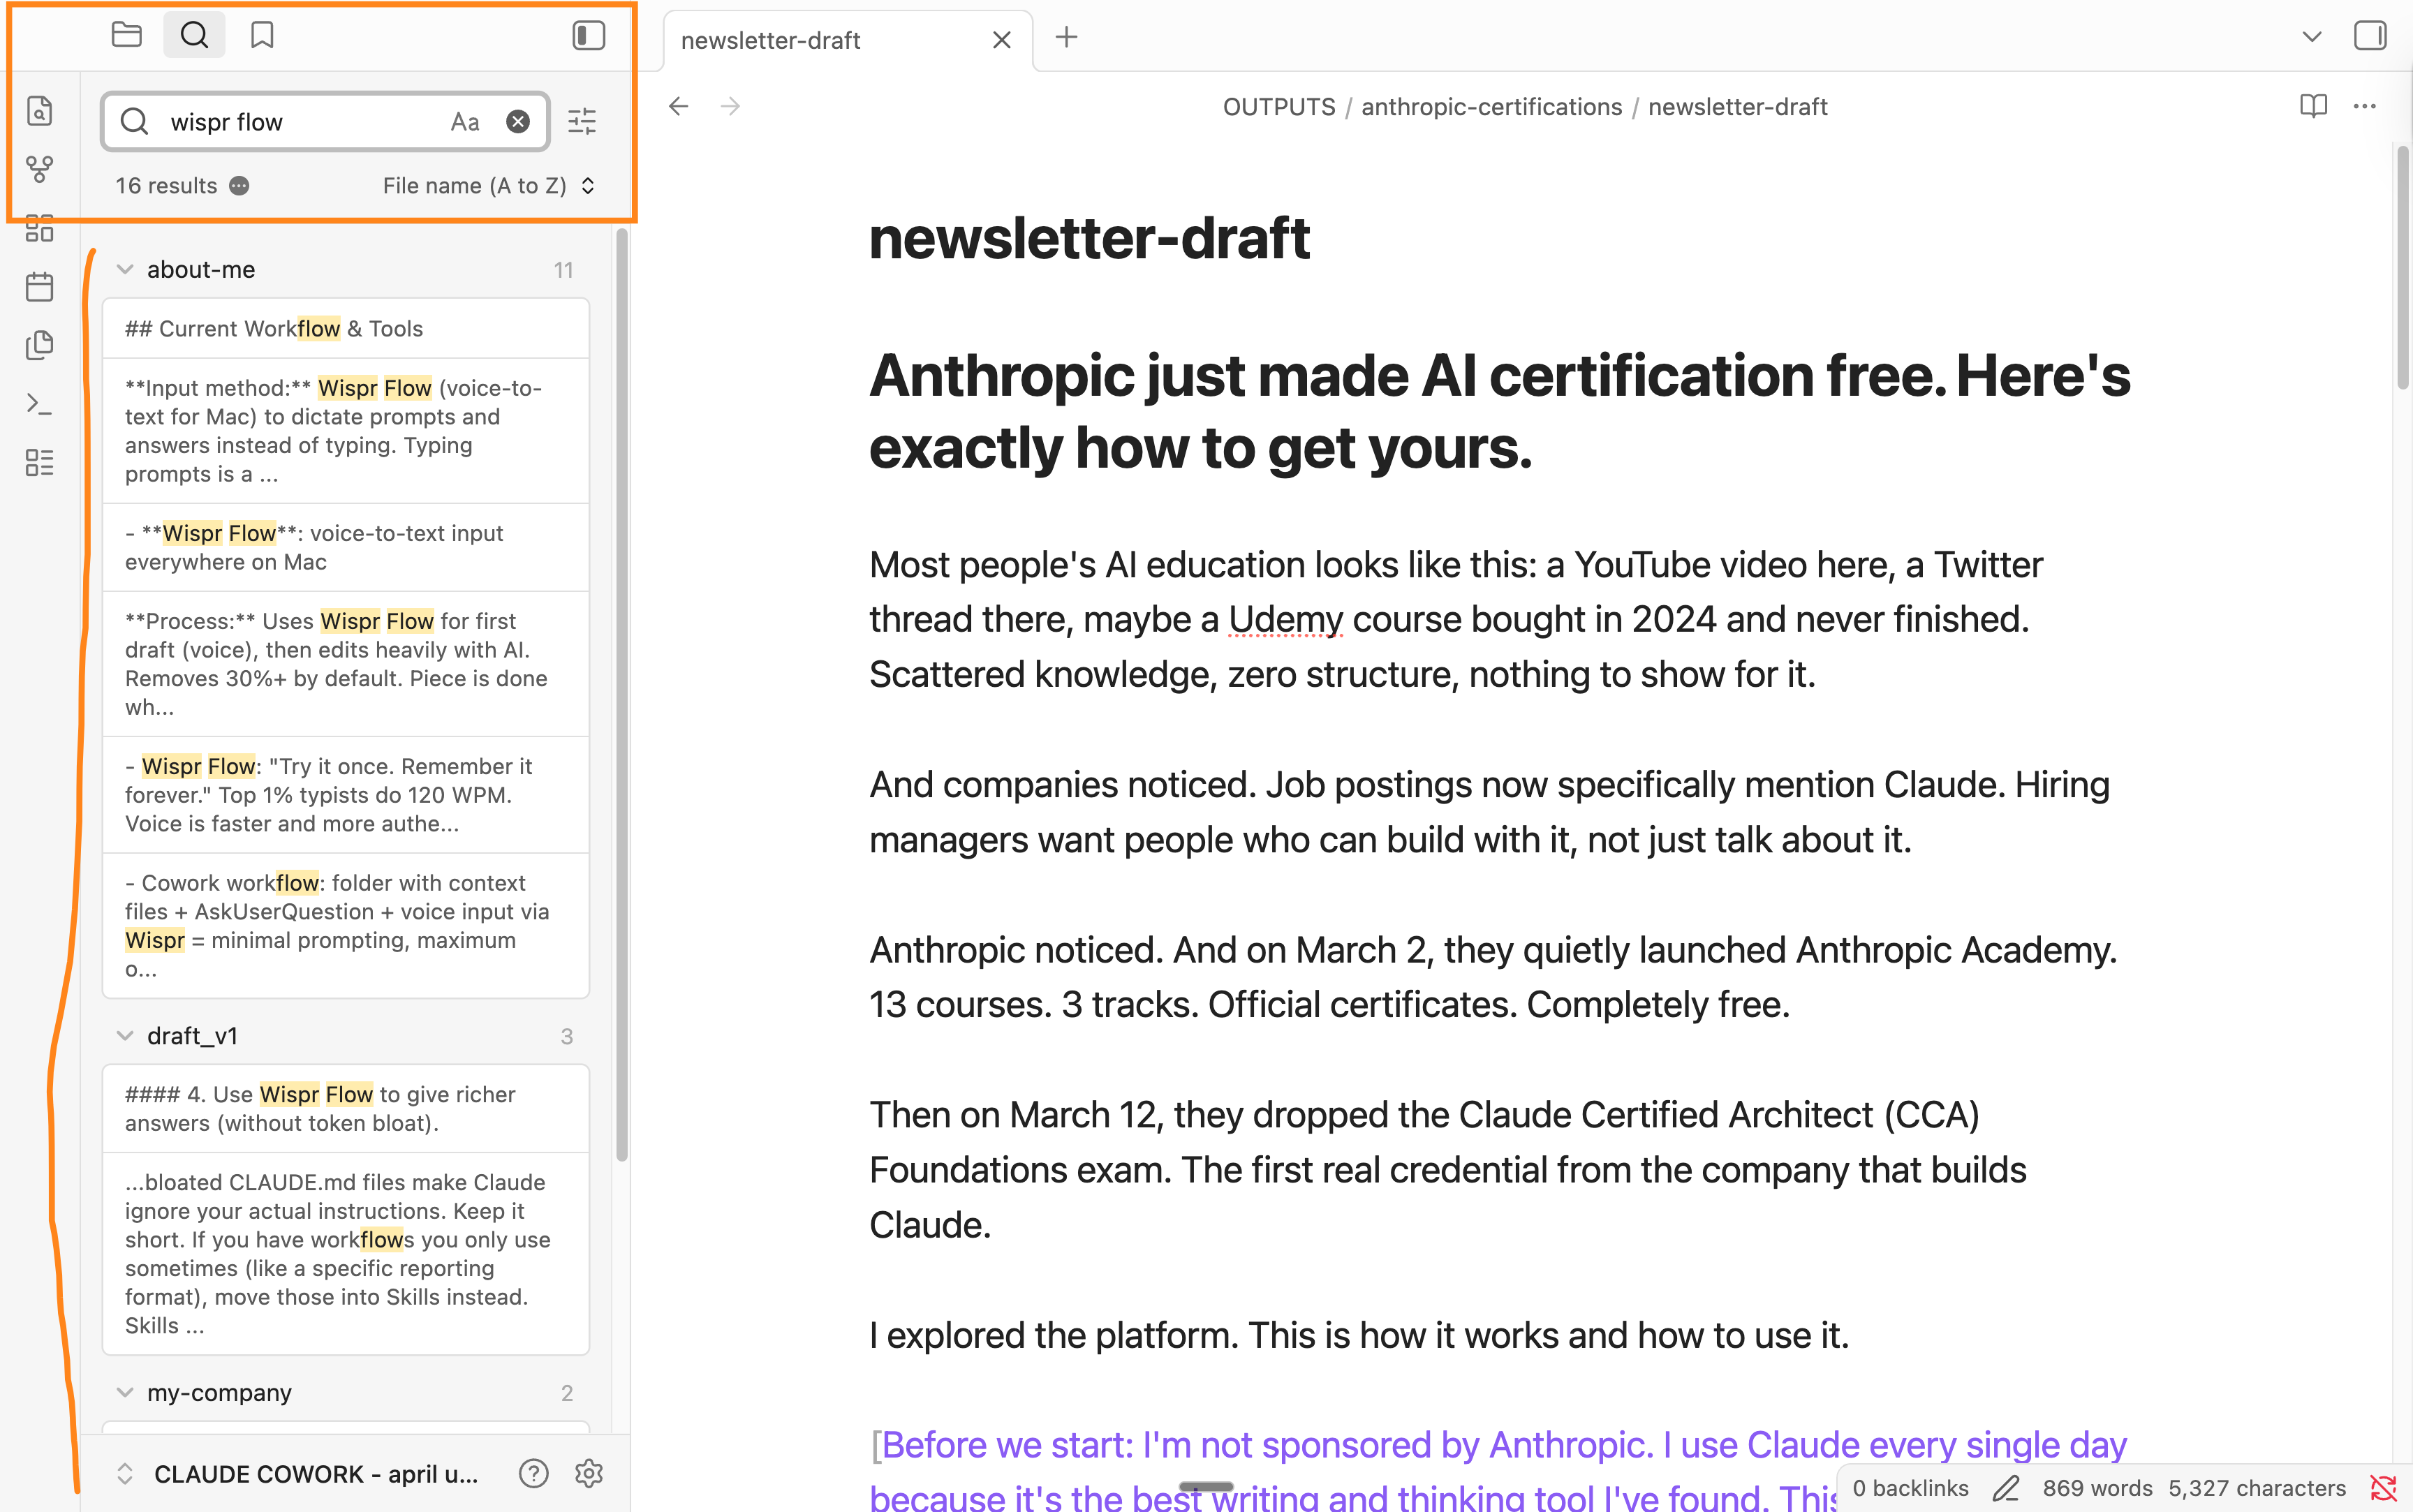2413x1512 pixels.
Task: Click the 0 backlinks status button
Action: coord(1910,1488)
